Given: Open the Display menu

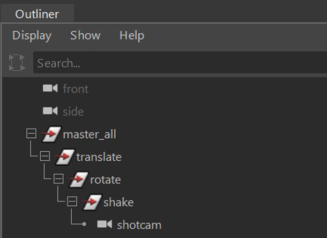Looking at the screenshot, I should coord(32,36).
